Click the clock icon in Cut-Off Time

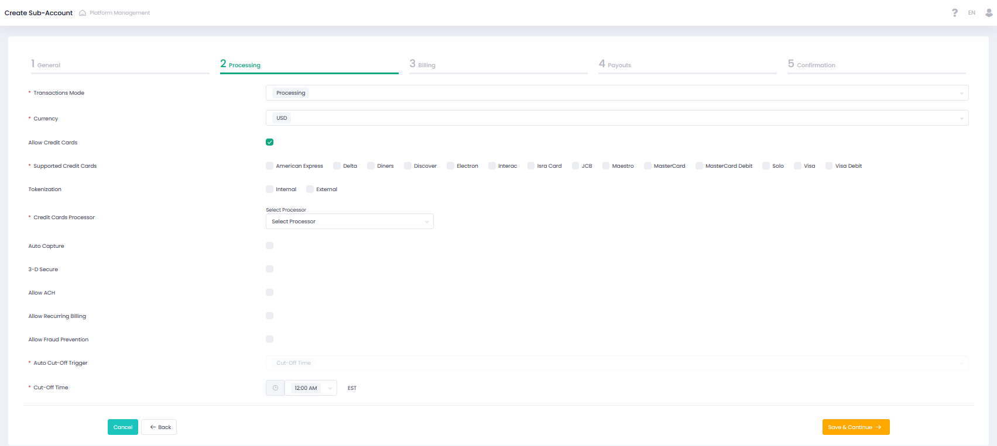[275, 388]
